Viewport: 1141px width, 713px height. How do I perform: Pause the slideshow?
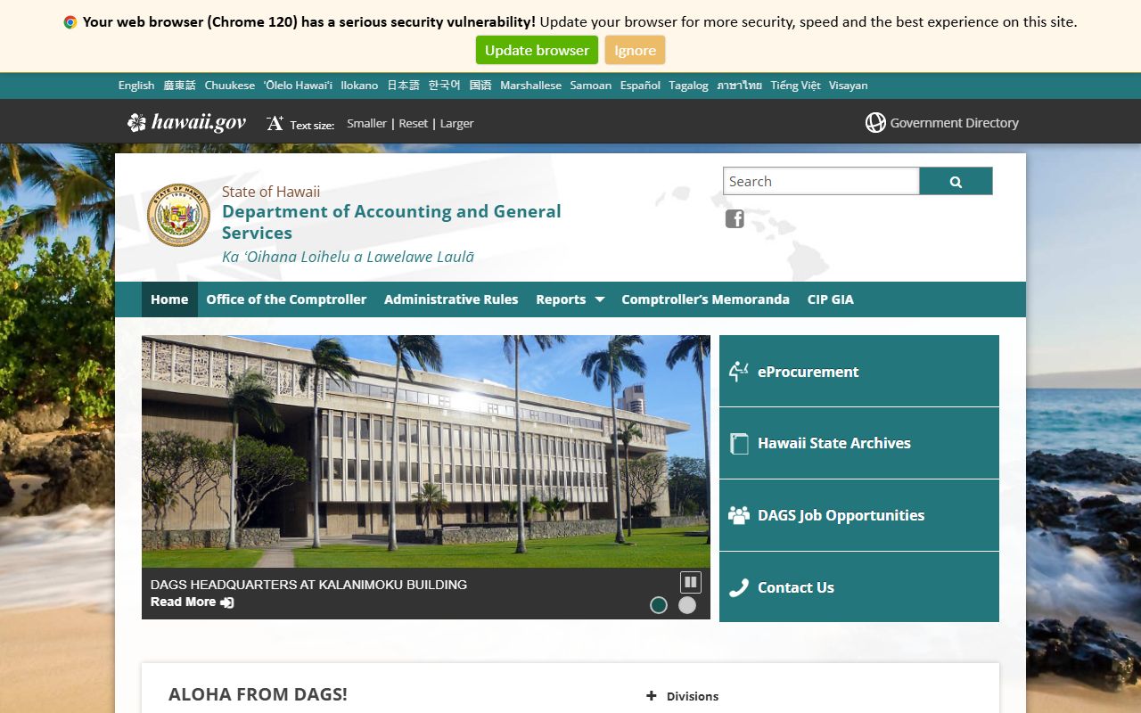pyautogui.click(x=691, y=582)
